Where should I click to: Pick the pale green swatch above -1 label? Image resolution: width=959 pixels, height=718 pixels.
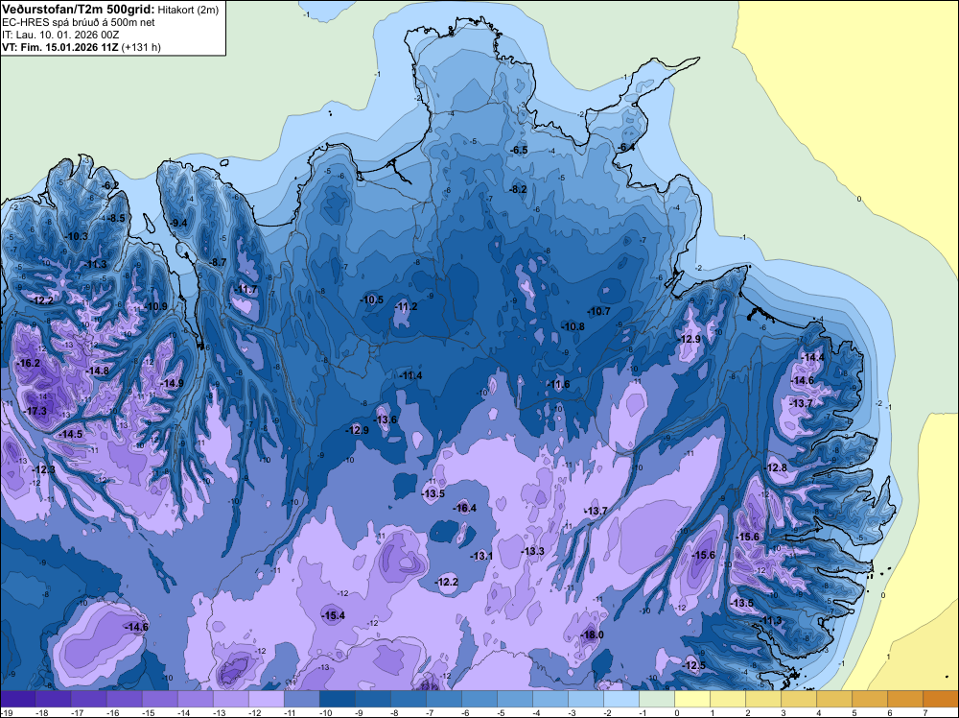656,699
